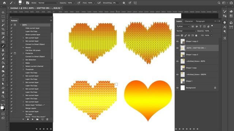
Task: Delete the selected action
Action: pos(47,119)
